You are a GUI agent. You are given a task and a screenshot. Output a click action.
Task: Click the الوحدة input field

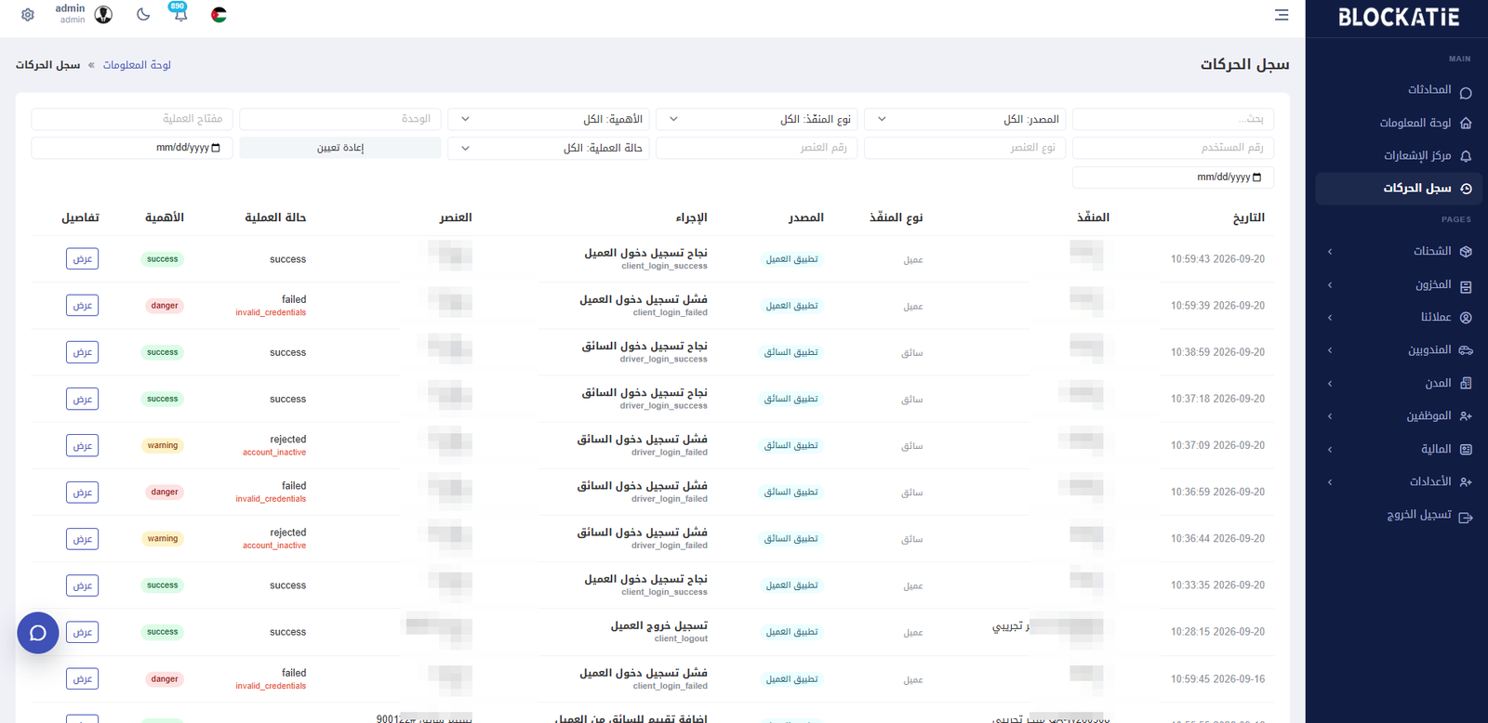click(x=339, y=119)
